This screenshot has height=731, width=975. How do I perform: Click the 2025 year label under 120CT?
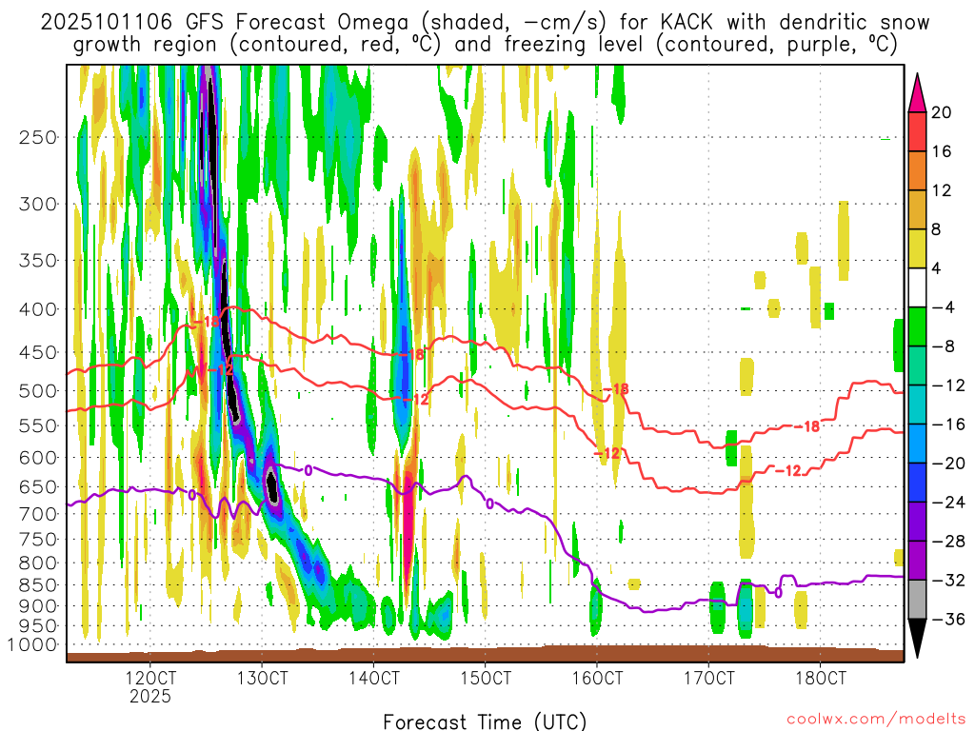tap(149, 696)
